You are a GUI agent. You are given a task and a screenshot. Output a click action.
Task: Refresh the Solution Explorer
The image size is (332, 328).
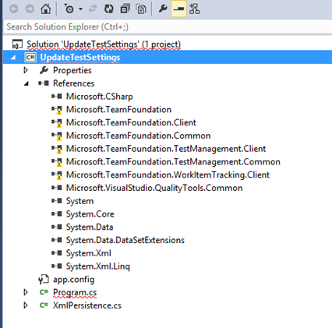click(109, 9)
